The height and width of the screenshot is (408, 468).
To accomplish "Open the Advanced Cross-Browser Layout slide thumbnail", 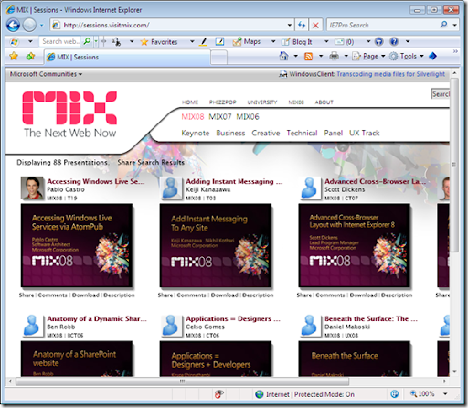I will coord(354,245).
